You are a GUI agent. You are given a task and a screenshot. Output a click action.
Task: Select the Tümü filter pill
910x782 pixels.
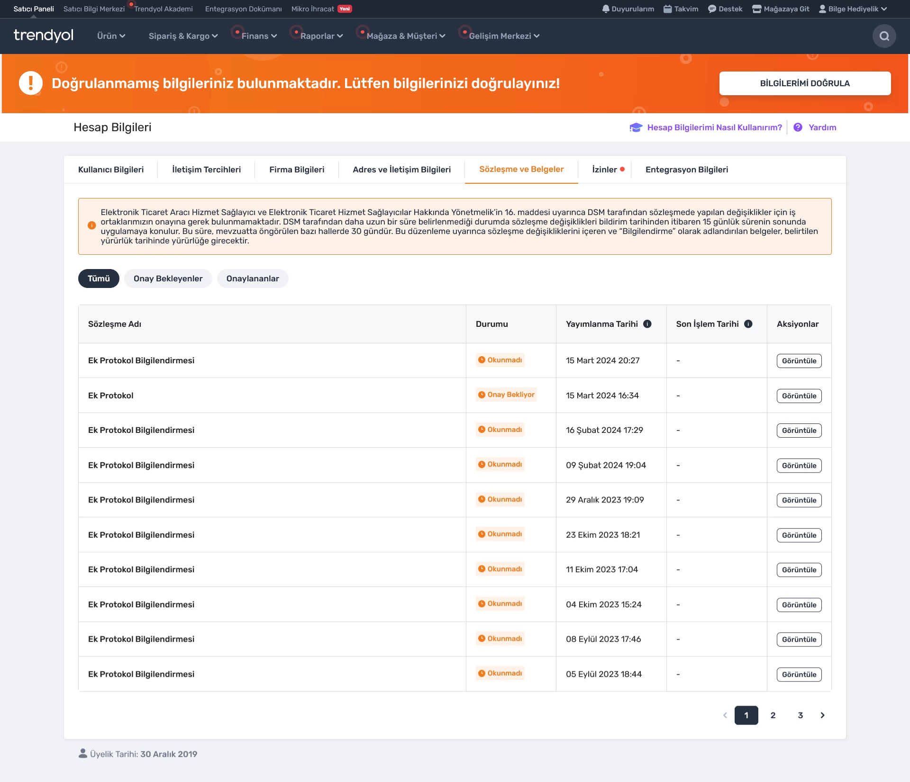99,279
